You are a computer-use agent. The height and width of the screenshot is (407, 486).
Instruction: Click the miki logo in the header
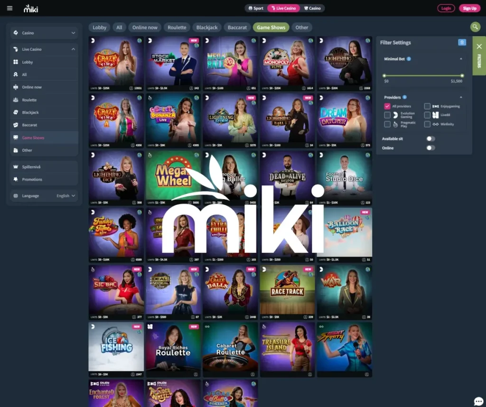pos(31,9)
